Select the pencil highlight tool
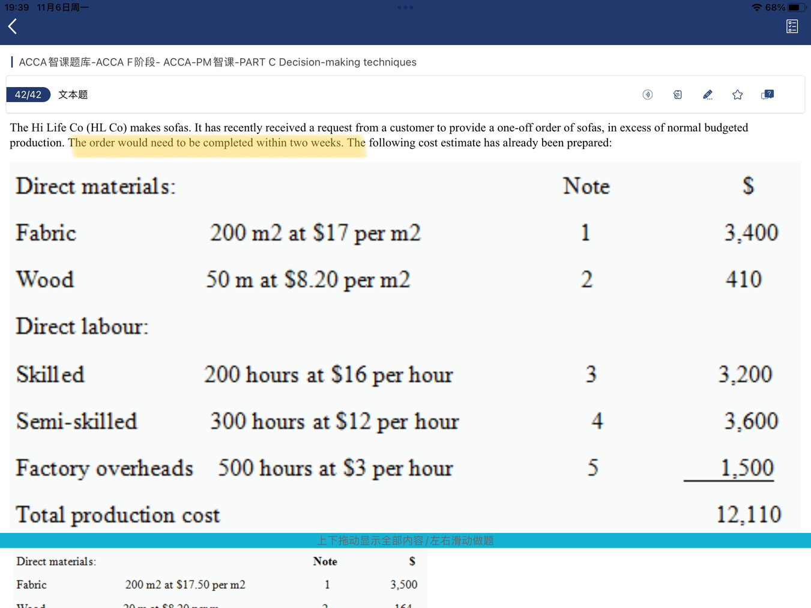 707,95
